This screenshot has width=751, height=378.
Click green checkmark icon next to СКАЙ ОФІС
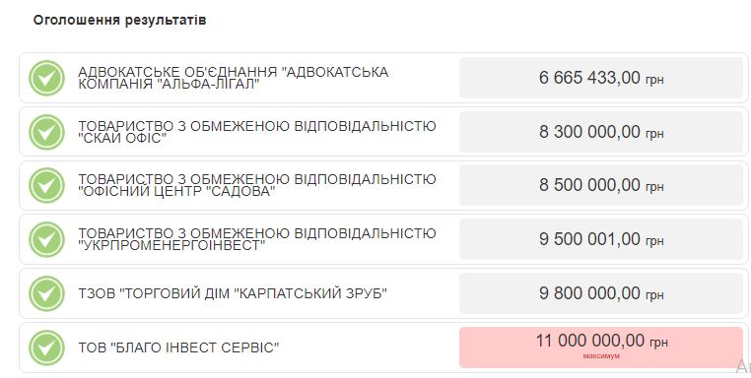[x=46, y=132]
